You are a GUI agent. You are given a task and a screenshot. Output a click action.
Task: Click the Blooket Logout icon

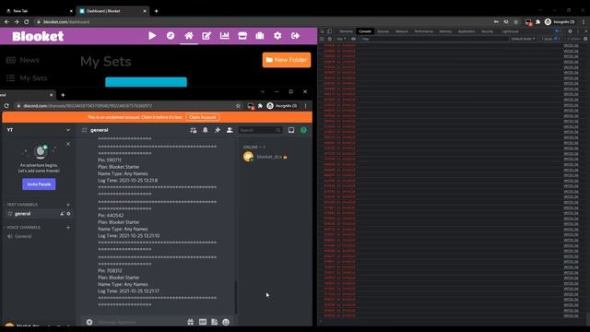(295, 36)
